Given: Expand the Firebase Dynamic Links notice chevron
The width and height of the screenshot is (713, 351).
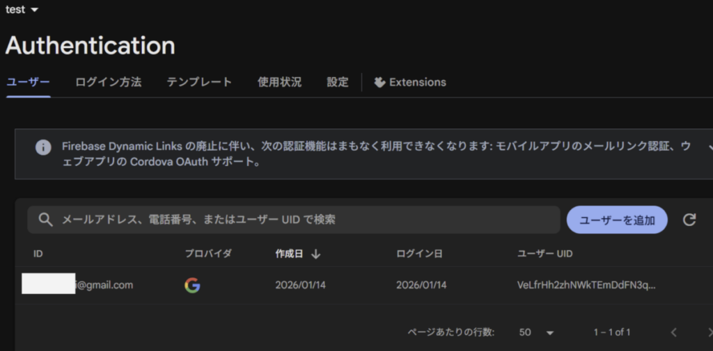Looking at the screenshot, I should (709, 147).
